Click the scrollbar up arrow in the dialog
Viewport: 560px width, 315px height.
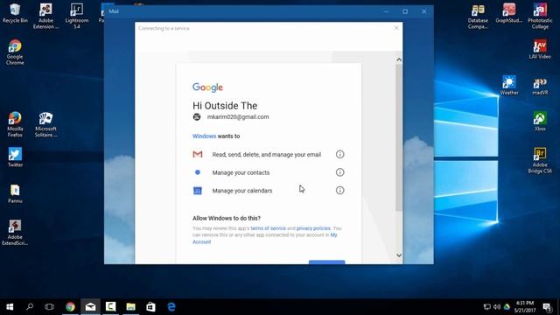pos(399,59)
